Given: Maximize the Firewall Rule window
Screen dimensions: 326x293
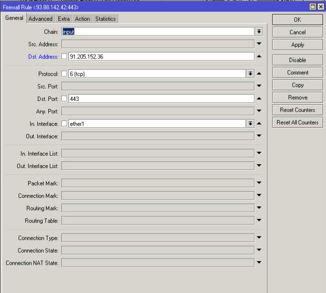Looking at the screenshot, I should tap(313, 7).
